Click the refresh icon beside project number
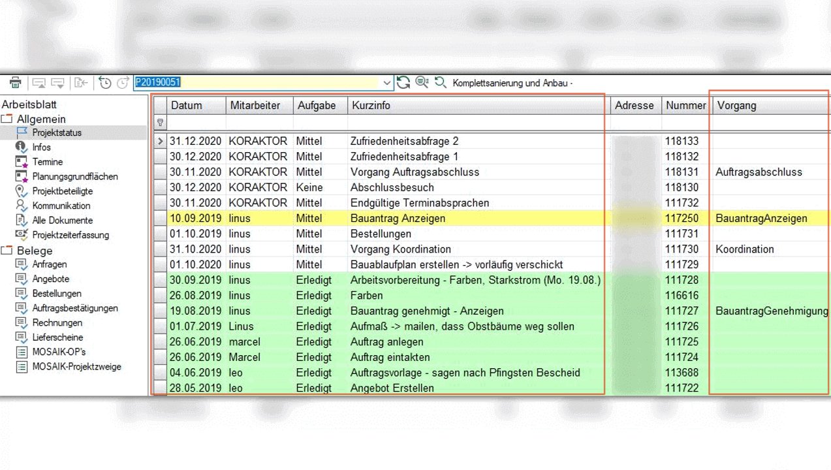 click(403, 83)
